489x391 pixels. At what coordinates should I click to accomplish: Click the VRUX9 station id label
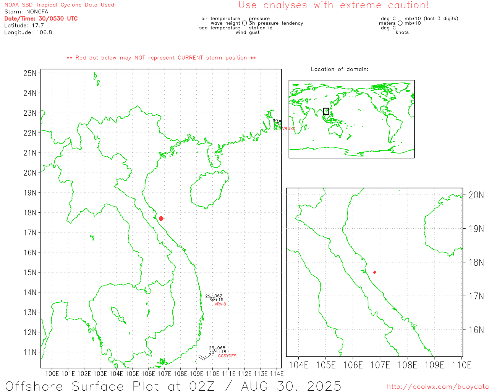tap(289, 129)
